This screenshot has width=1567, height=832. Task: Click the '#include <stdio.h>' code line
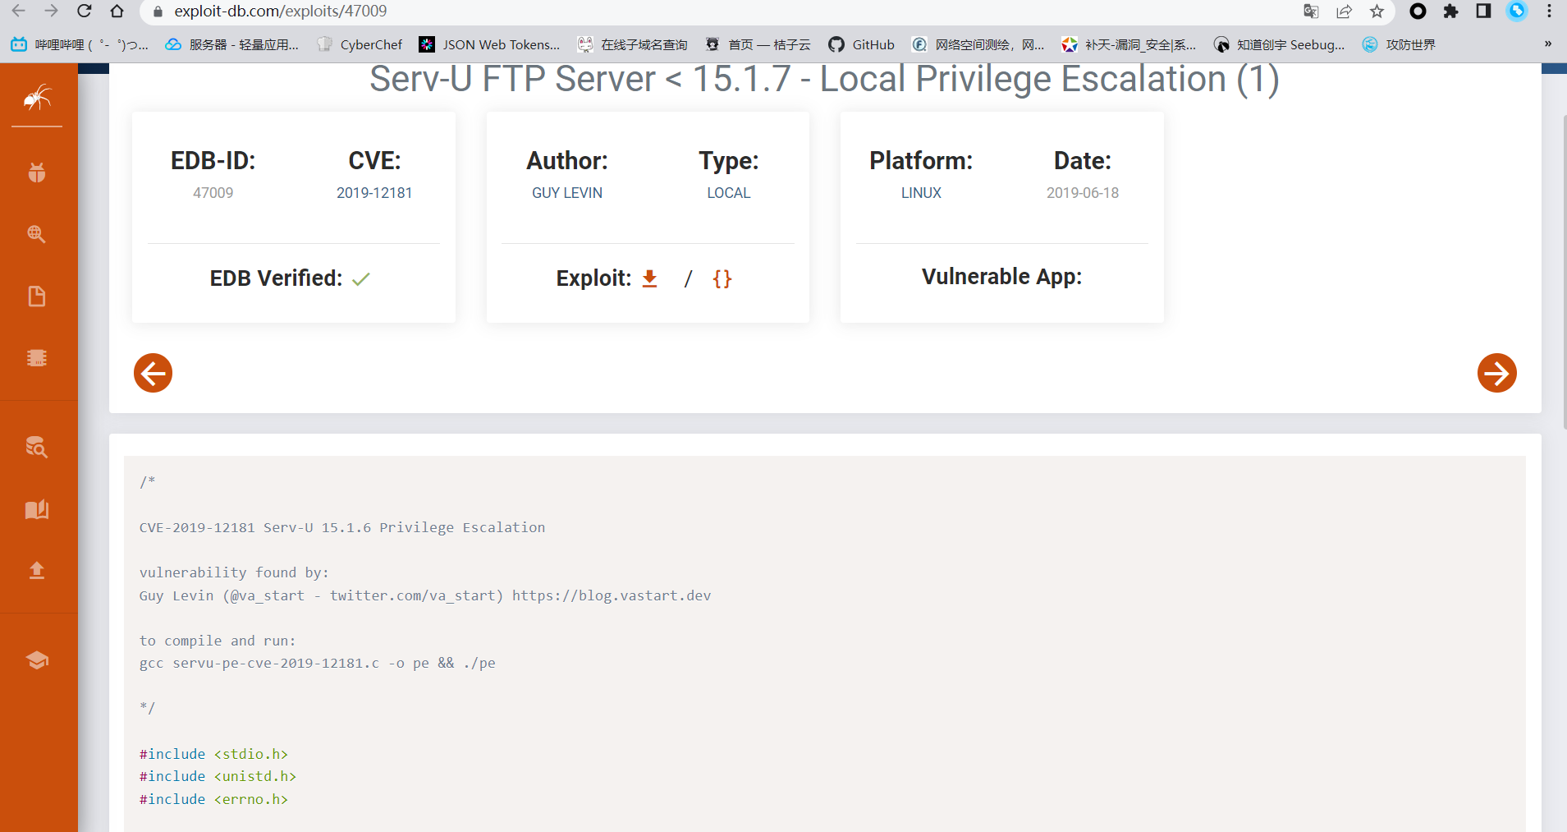[x=213, y=754]
